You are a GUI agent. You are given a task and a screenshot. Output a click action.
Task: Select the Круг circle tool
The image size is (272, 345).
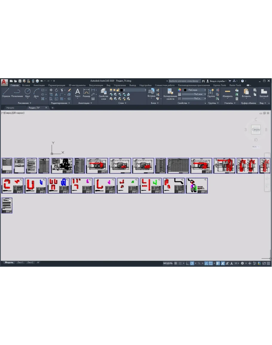tap(27, 93)
